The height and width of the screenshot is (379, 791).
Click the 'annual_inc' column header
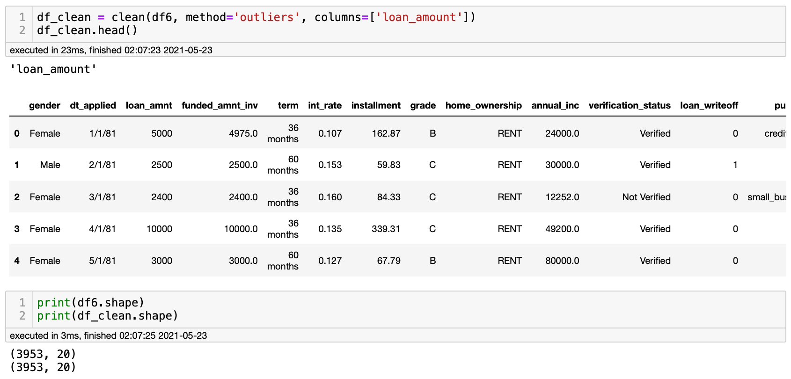[555, 105]
